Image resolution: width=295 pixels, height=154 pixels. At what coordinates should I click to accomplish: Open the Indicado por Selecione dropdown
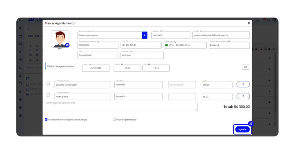click(142, 55)
